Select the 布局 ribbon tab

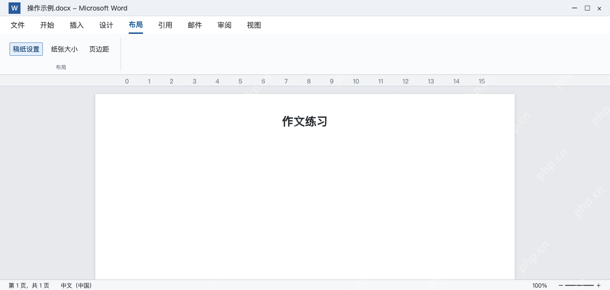[x=136, y=25]
